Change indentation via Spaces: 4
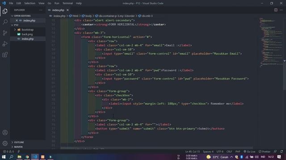The width and height of the screenshot is (286, 160). coord(208,152)
